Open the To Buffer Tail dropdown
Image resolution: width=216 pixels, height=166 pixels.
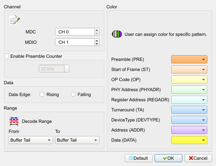(77, 140)
